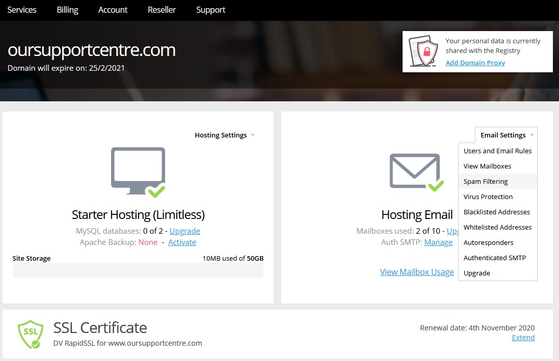The height and width of the screenshot is (361, 559).
Task: Click the envelope Hosting Email icon
Action: pyautogui.click(x=414, y=171)
